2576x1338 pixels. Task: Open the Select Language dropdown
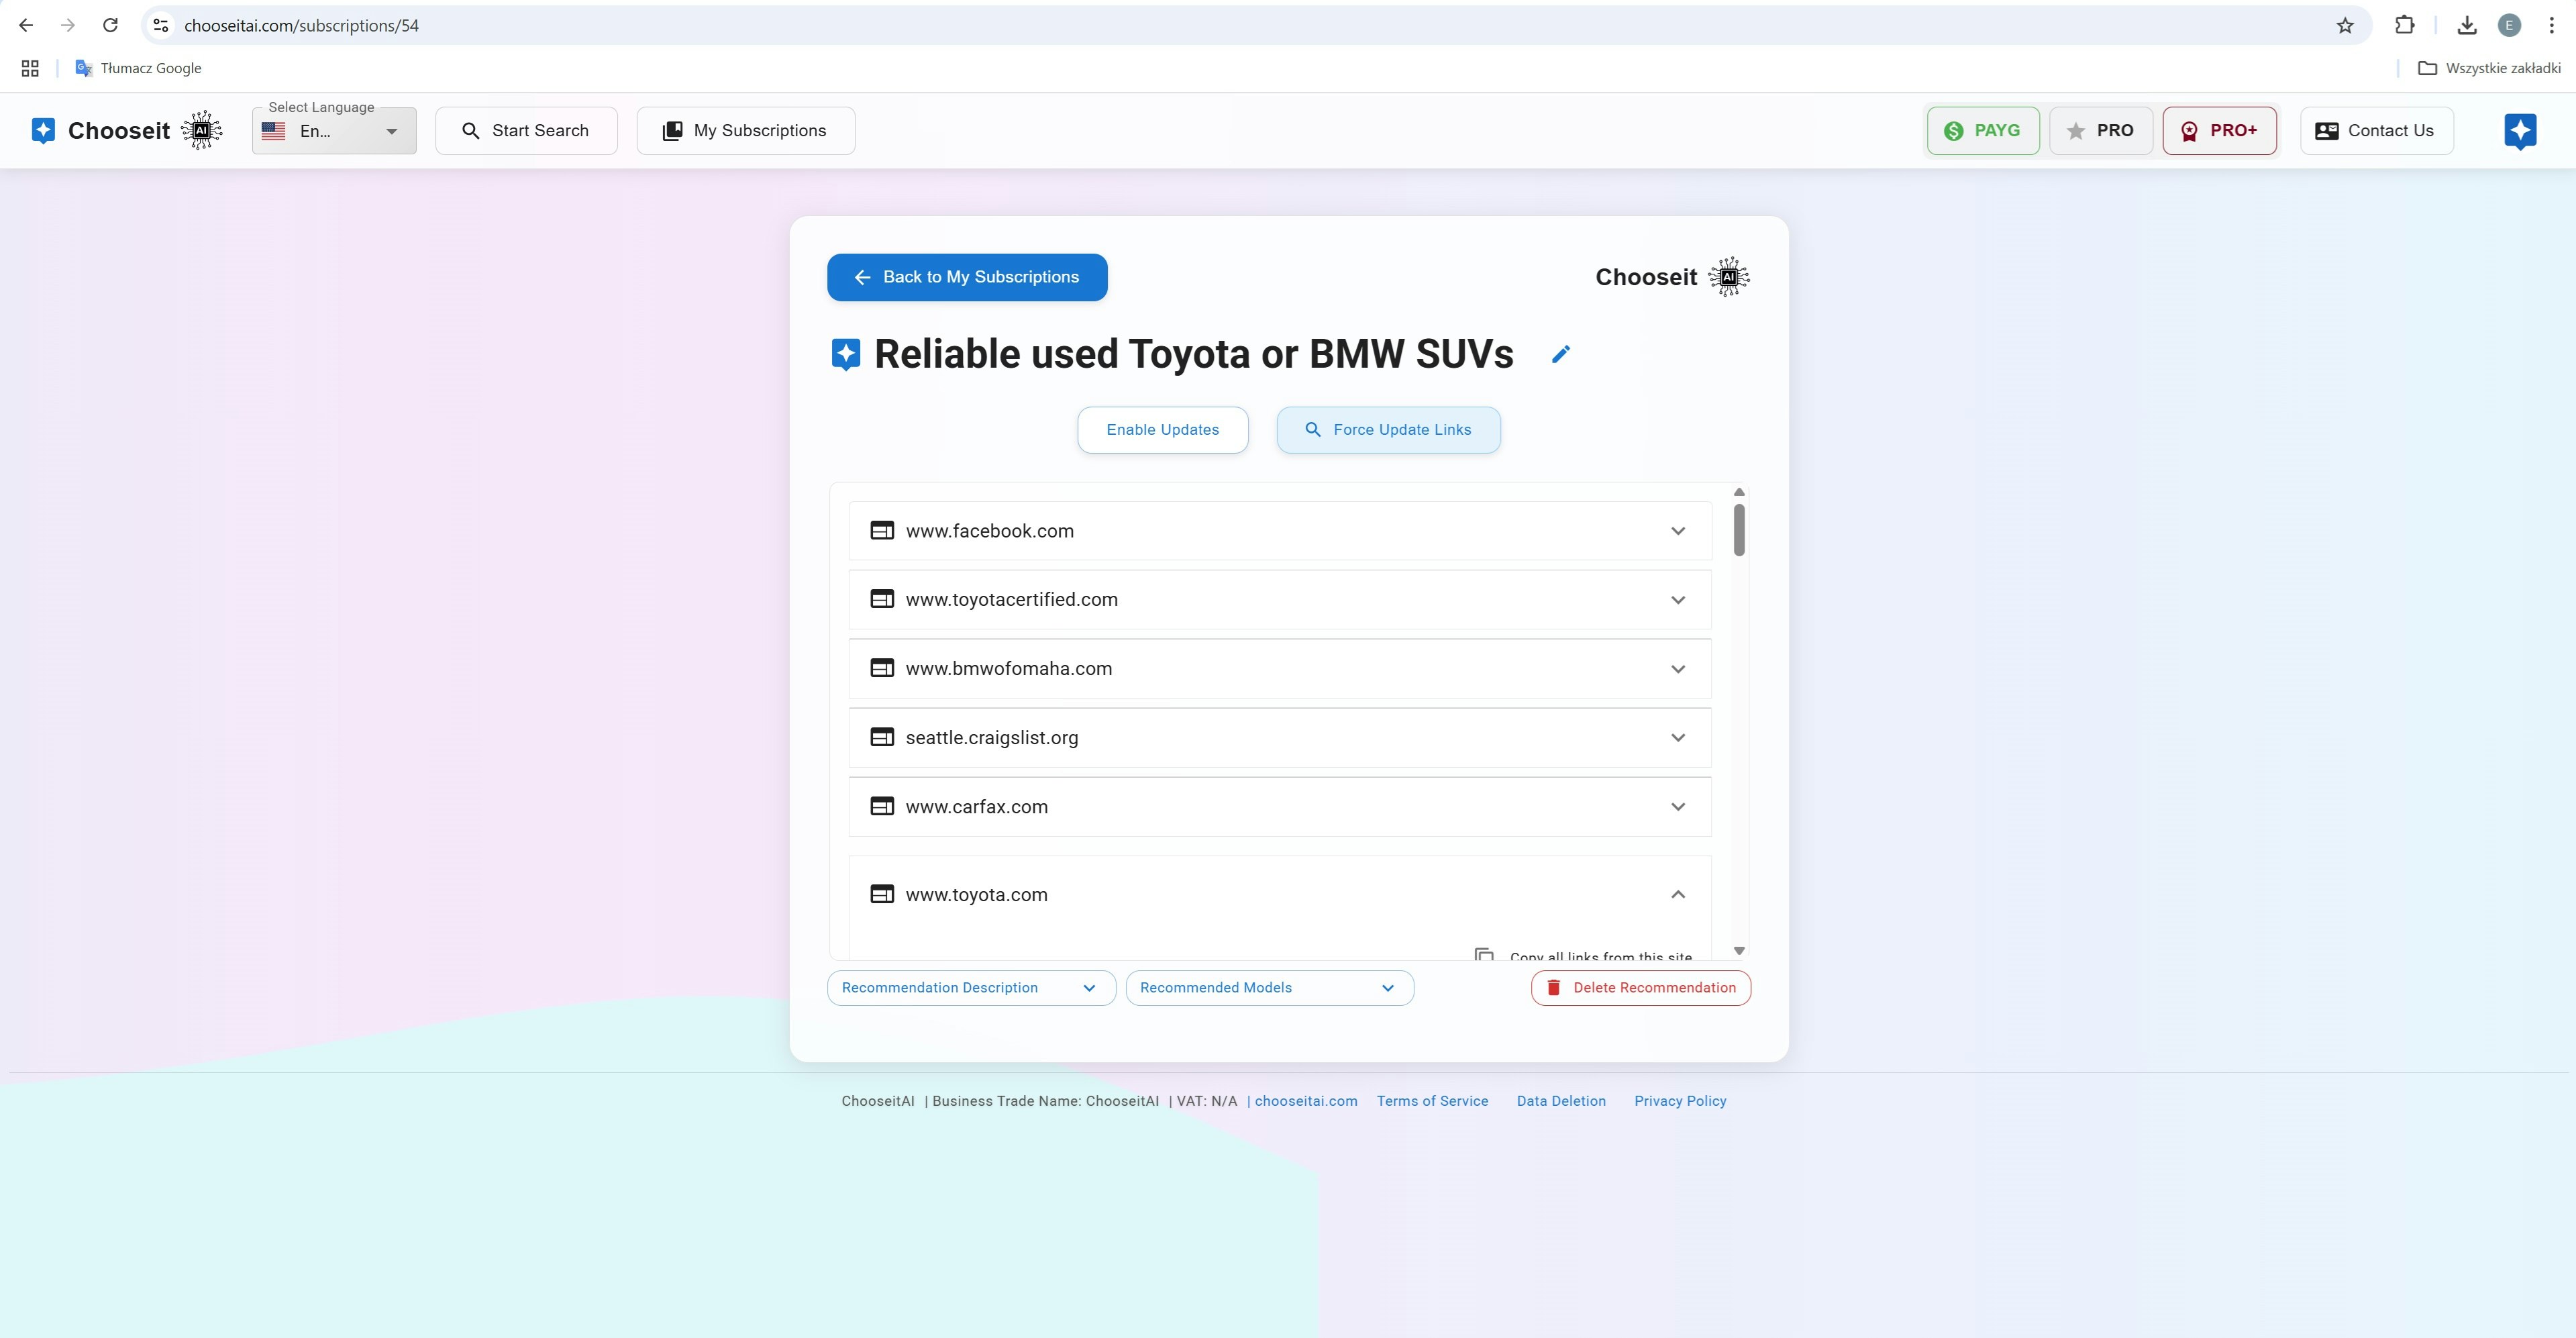point(334,131)
